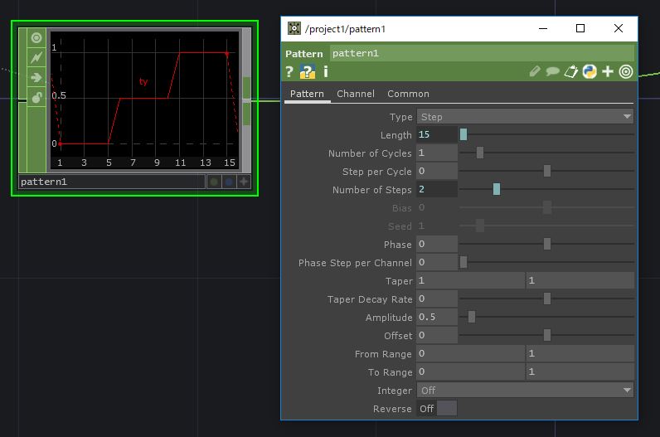Open the Type dropdown showing Step
Image resolution: width=660 pixels, height=437 pixels.
click(x=525, y=117)
